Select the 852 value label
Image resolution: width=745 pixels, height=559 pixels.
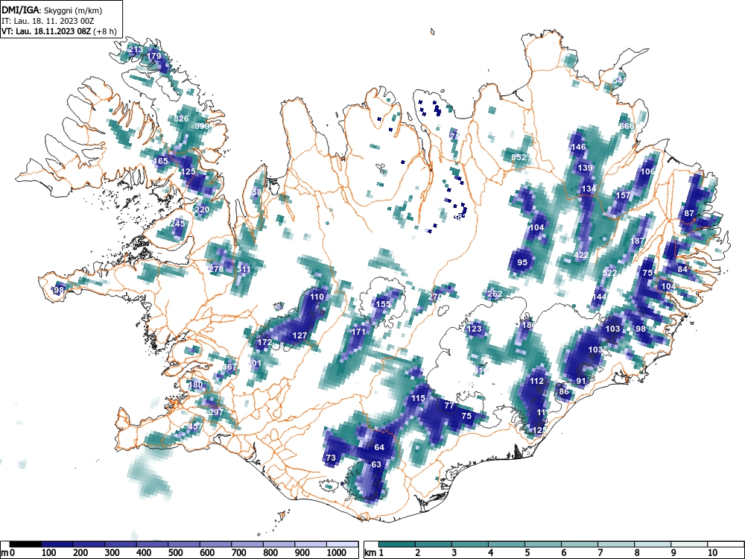(x=519, y=157)
